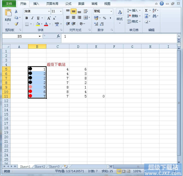Click the zoom slider on status bar

click(160, 171)
